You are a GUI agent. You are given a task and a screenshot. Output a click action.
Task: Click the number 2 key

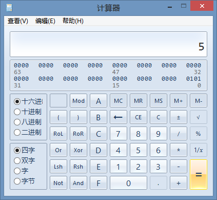pyautogui.click(x=139, y=167)
